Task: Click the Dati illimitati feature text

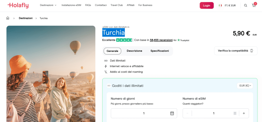Action: 118,60
